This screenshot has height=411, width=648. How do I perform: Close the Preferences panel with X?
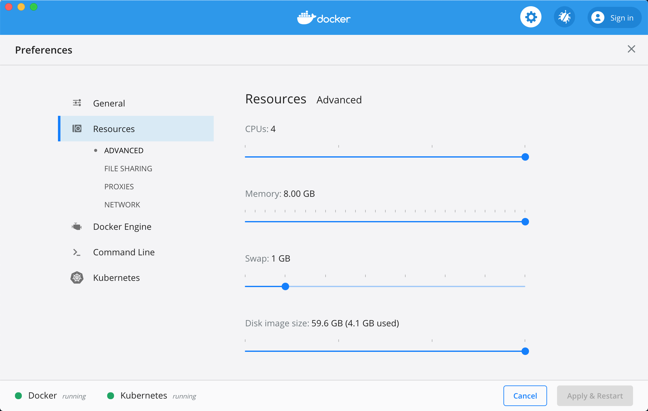631,49
